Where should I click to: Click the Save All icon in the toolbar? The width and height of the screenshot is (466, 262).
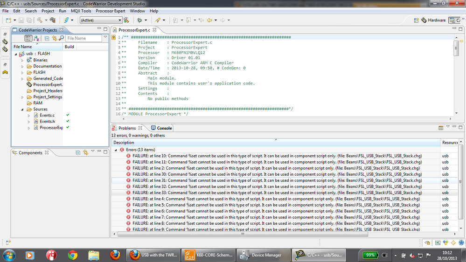[x=29, y=20]
